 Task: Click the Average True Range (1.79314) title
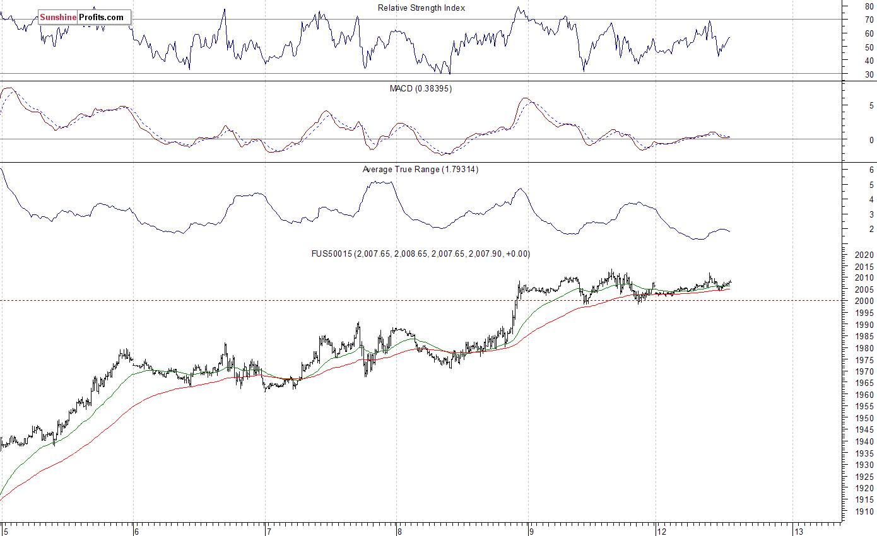coord(420,169)
